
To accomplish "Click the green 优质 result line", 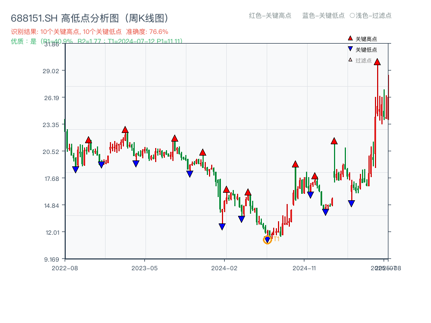I will pyautogui.click(x=96, y=41).
